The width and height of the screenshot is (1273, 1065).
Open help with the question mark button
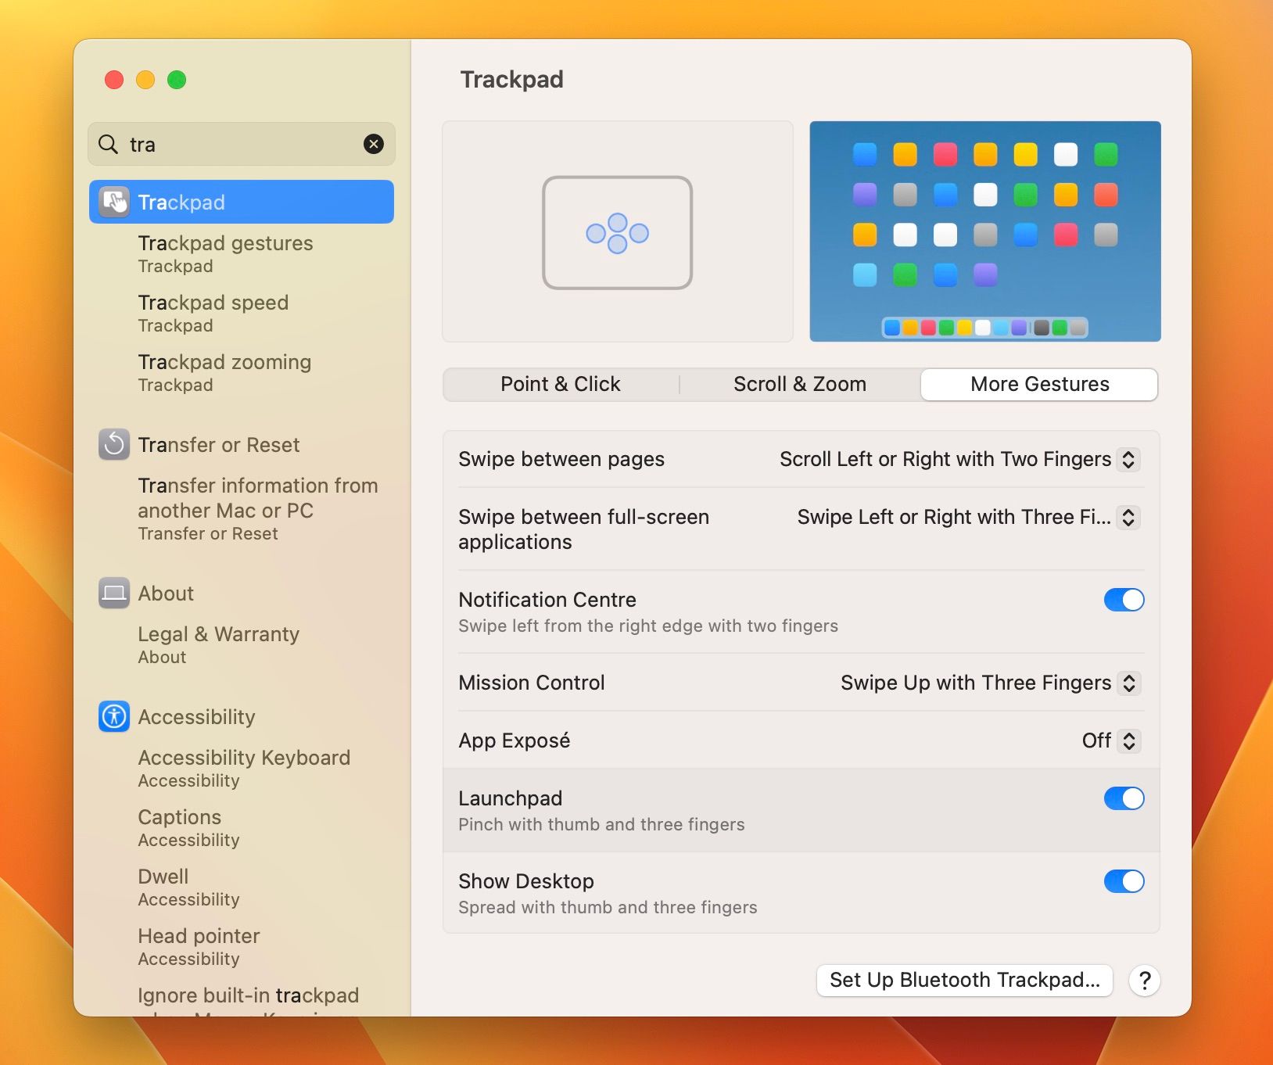pyautogui.click(x=1144, y=980)
